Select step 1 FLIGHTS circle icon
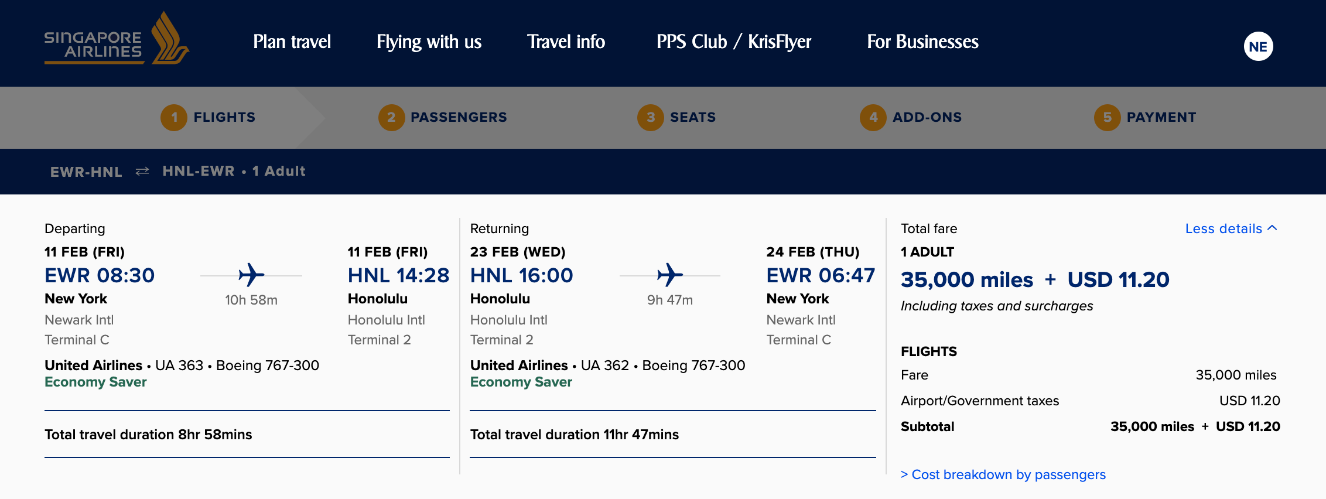The image size is (1326, 499). click(173, 117)
